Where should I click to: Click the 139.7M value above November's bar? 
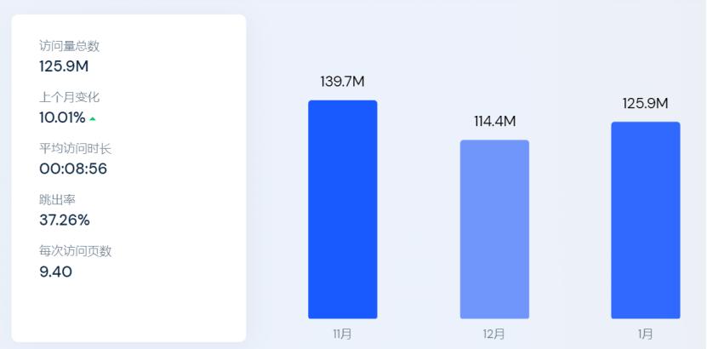342,82
